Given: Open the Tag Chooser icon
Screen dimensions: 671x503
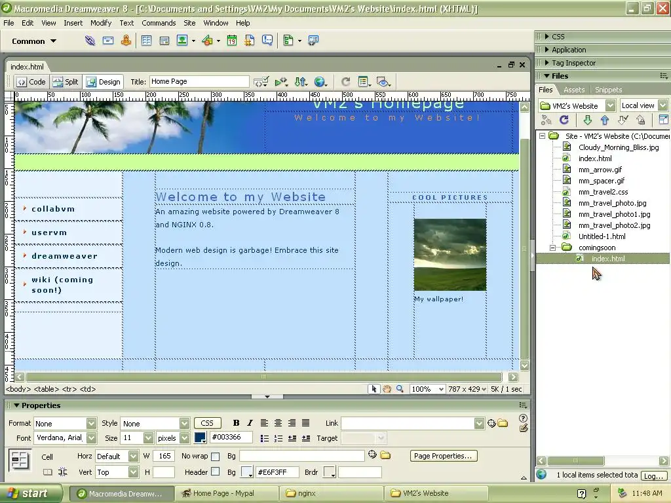Looking at the screenshot, I should tap(313, 41).
